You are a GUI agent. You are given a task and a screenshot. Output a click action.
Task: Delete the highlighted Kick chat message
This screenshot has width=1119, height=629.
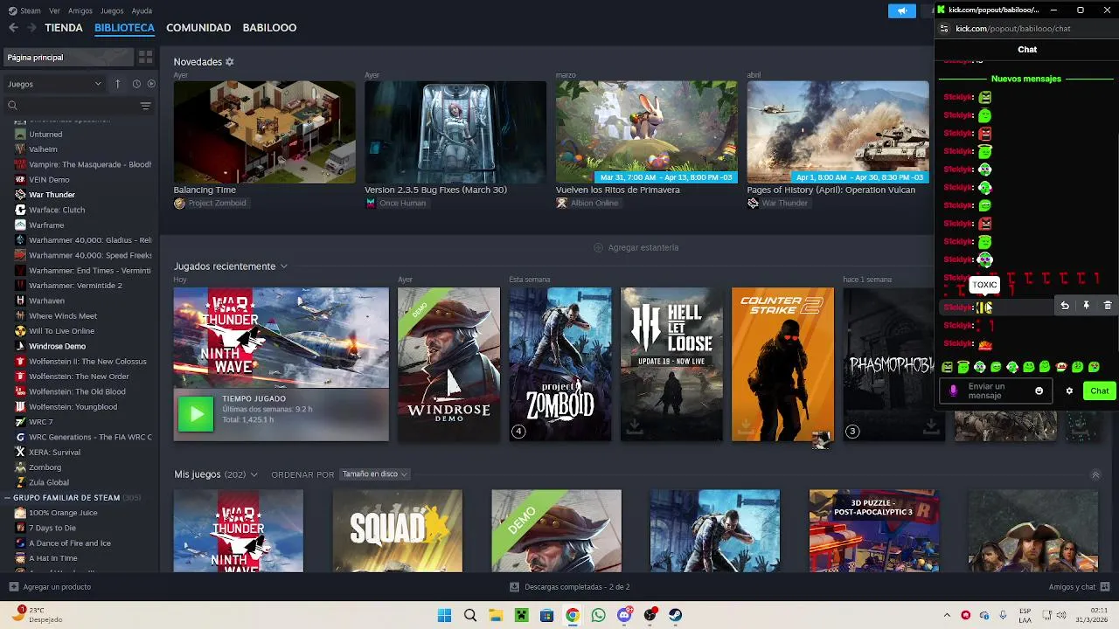click(1107, 306)
